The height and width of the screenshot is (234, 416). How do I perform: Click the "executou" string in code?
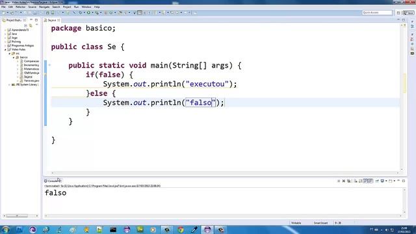[x=207, y=84]
